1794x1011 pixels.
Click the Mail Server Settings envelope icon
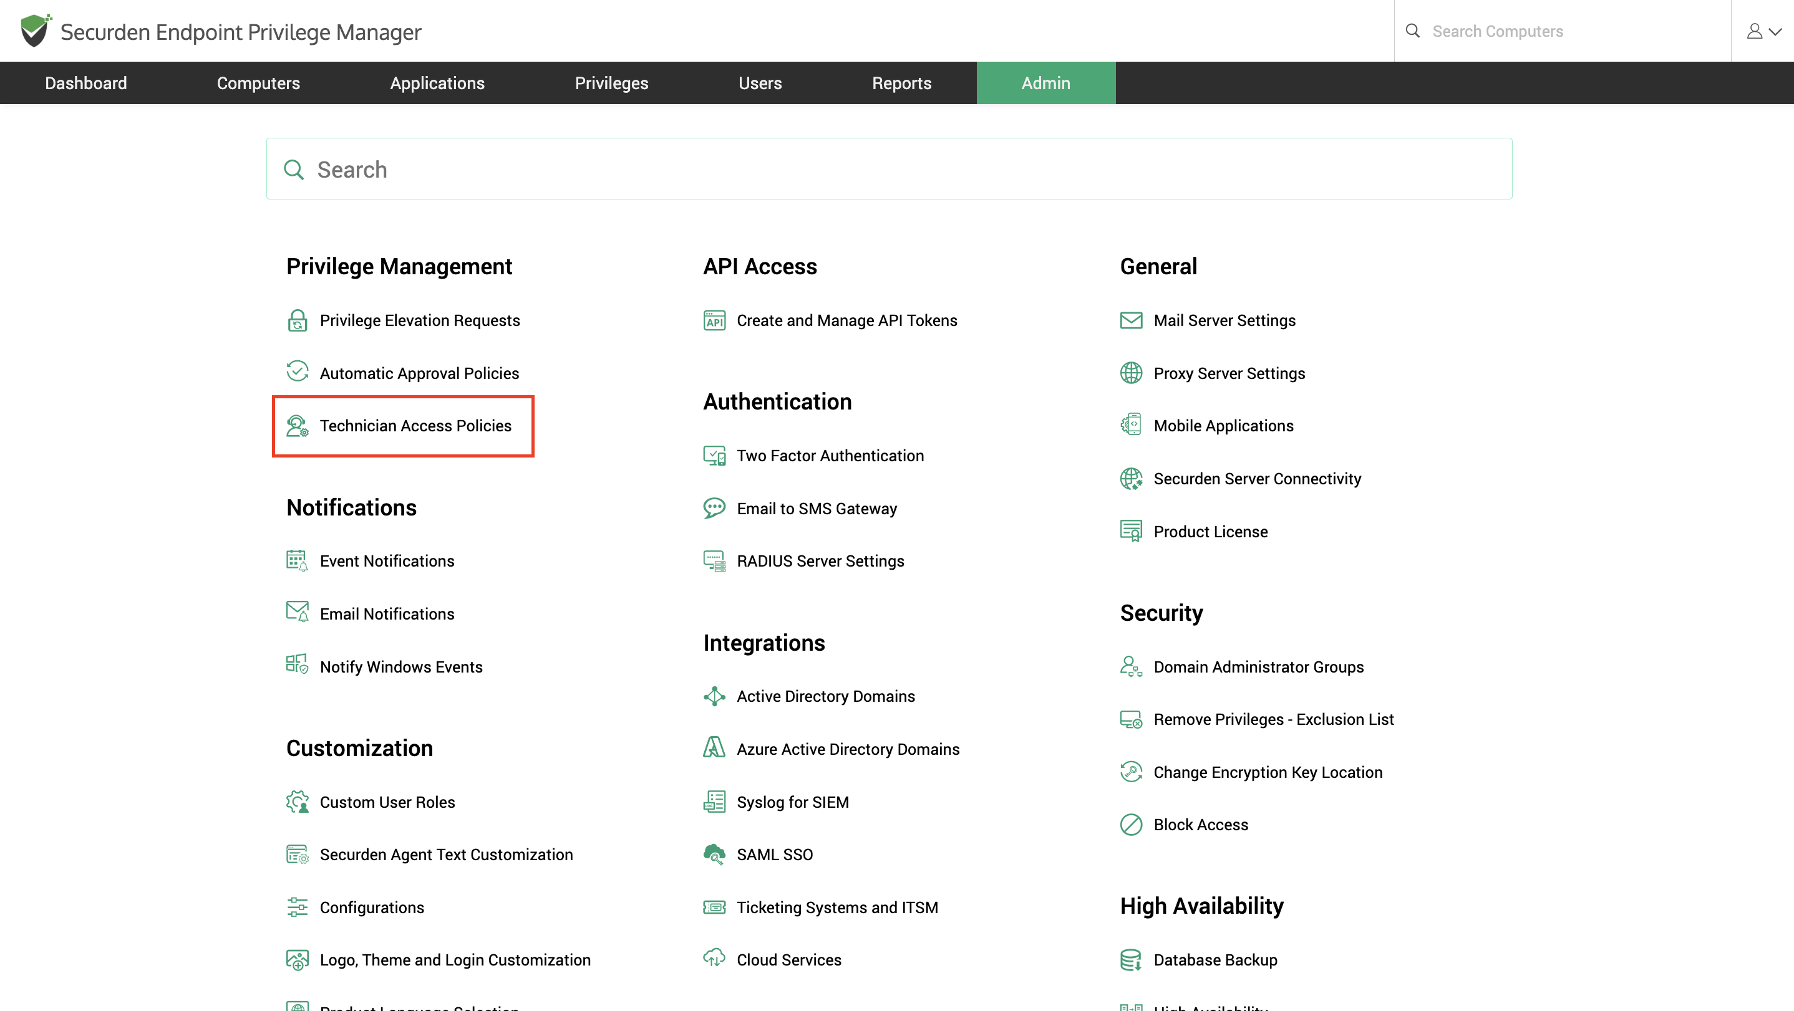click(x=1131, y=320)
